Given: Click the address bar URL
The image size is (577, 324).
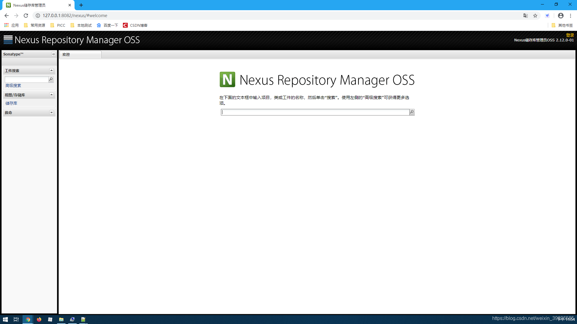Looking at the screenshot, I should [75, 16].
